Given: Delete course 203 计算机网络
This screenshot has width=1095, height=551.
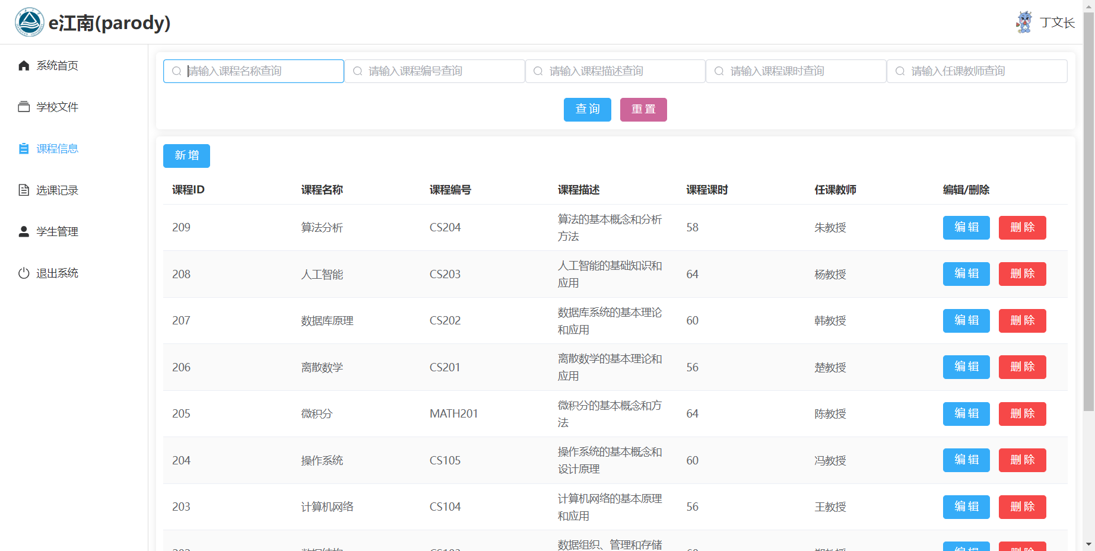Looking at the screenshot, I should 1022,507.
